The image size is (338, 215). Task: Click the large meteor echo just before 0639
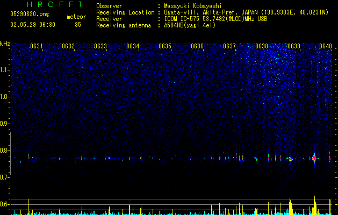pyautogui.click(x=290, y=159)
